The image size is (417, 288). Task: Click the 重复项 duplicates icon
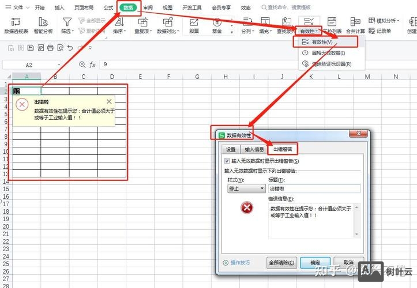pyautogui.click(x=143, y=22)
